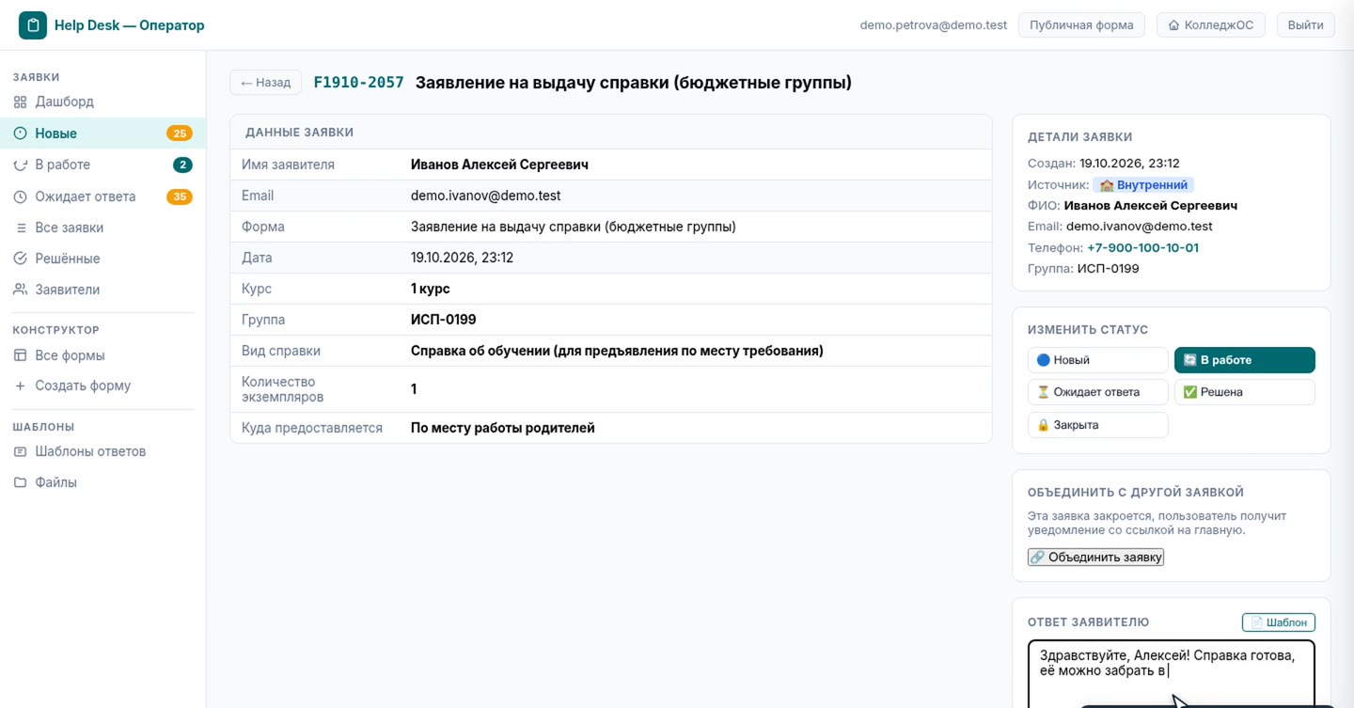Open КолледжОС home button
The image size is (1354, 708).
coord(1210,25)
